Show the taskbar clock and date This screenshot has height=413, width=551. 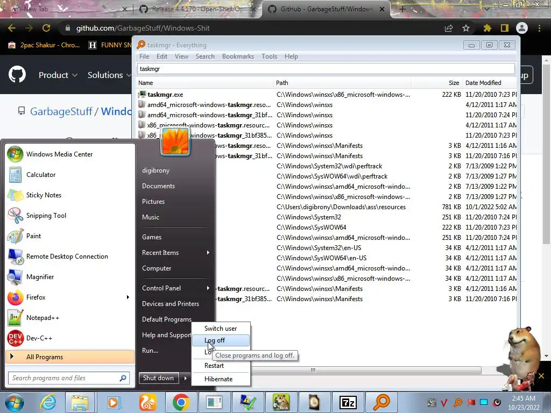pyautogui.click(x=523, y=403)
